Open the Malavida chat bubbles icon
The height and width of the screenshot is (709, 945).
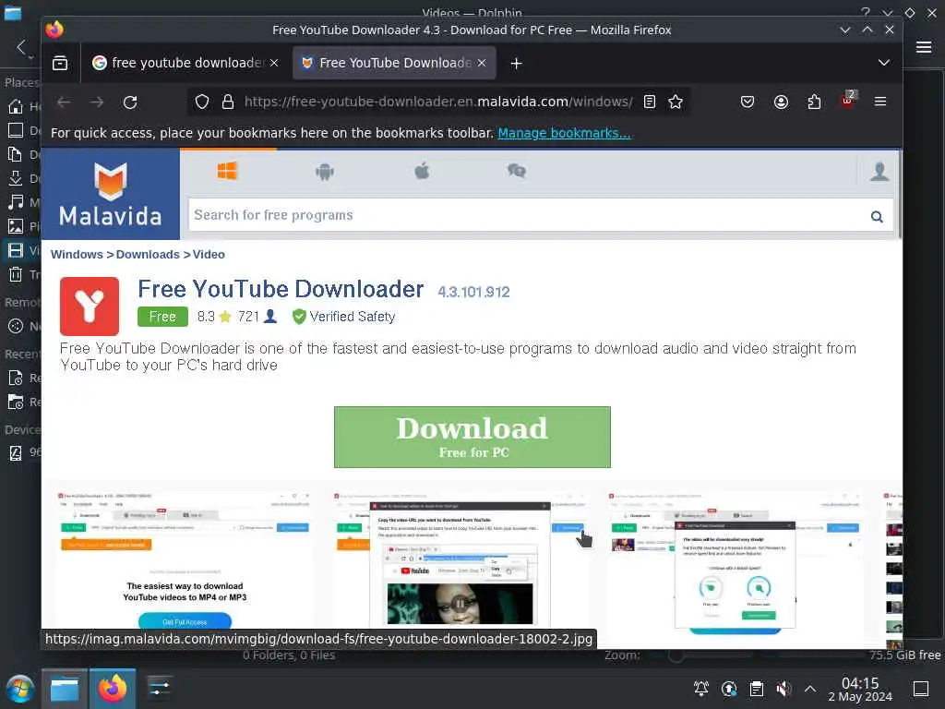click(517, 171)
